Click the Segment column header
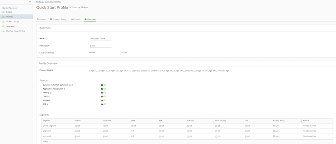This screenshot has height=144, width=336. coord(46,121)
